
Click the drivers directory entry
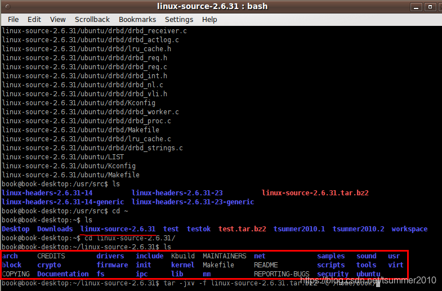pyautogui.click(x=110, y=256)
